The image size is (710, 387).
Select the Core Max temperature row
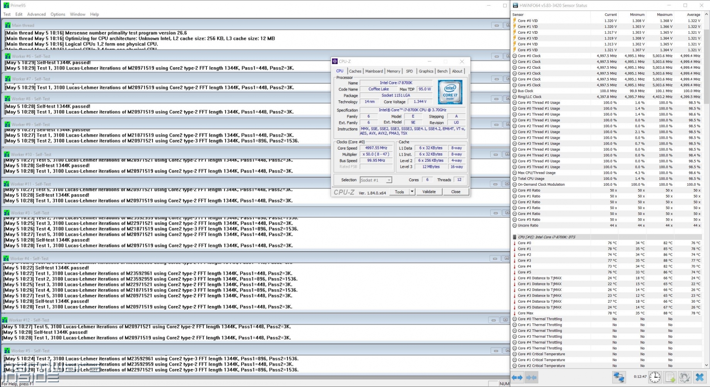click(x=606, y=313)
